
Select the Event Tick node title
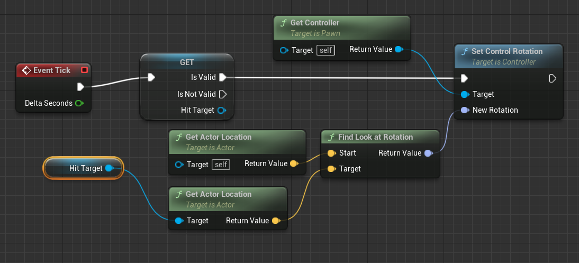[x=52, y=70]
